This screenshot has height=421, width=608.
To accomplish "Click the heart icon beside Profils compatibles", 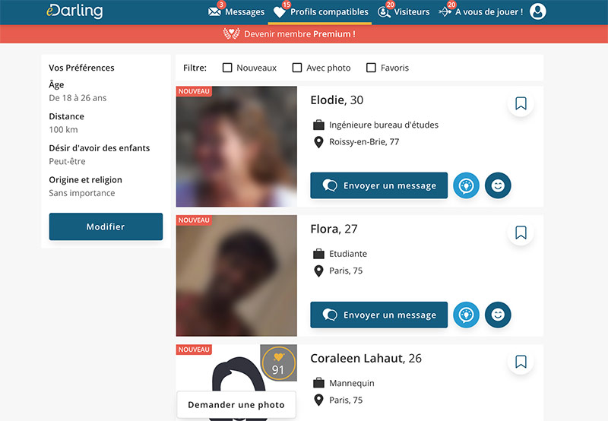I will tap(279, 12).
